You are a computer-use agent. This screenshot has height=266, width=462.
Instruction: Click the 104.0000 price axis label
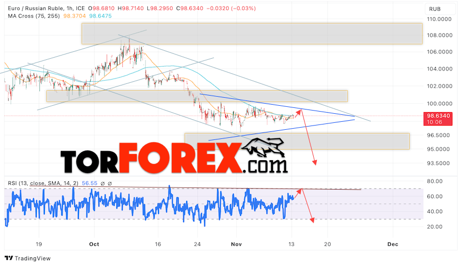point(439,69)
